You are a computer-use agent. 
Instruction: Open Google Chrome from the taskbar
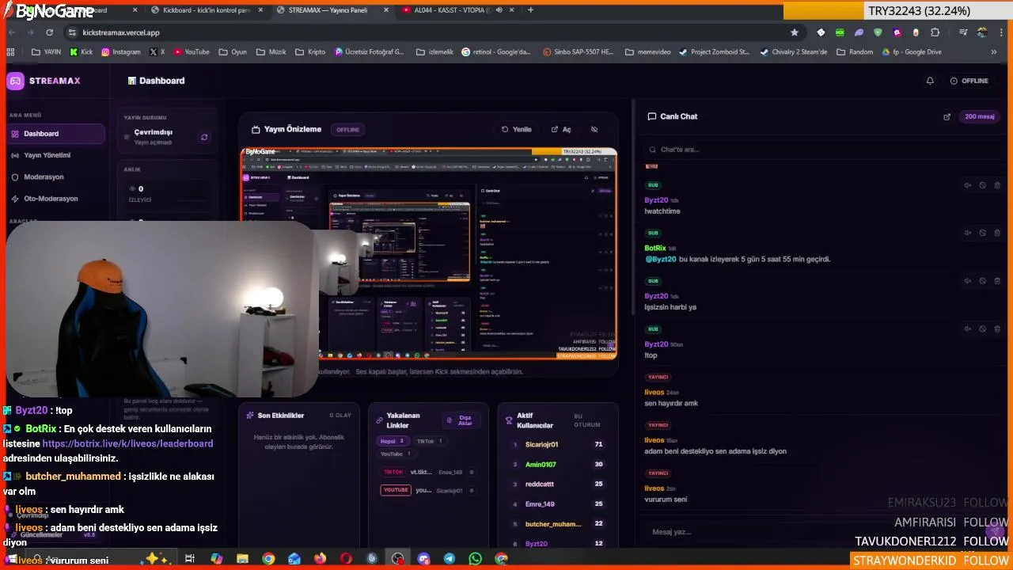point(268,559)
